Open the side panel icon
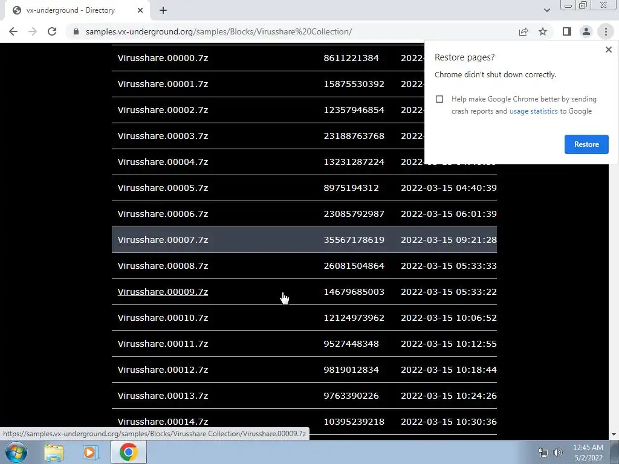Image resolution: width=619 pixels, height=464 pixels. (567, 31)
